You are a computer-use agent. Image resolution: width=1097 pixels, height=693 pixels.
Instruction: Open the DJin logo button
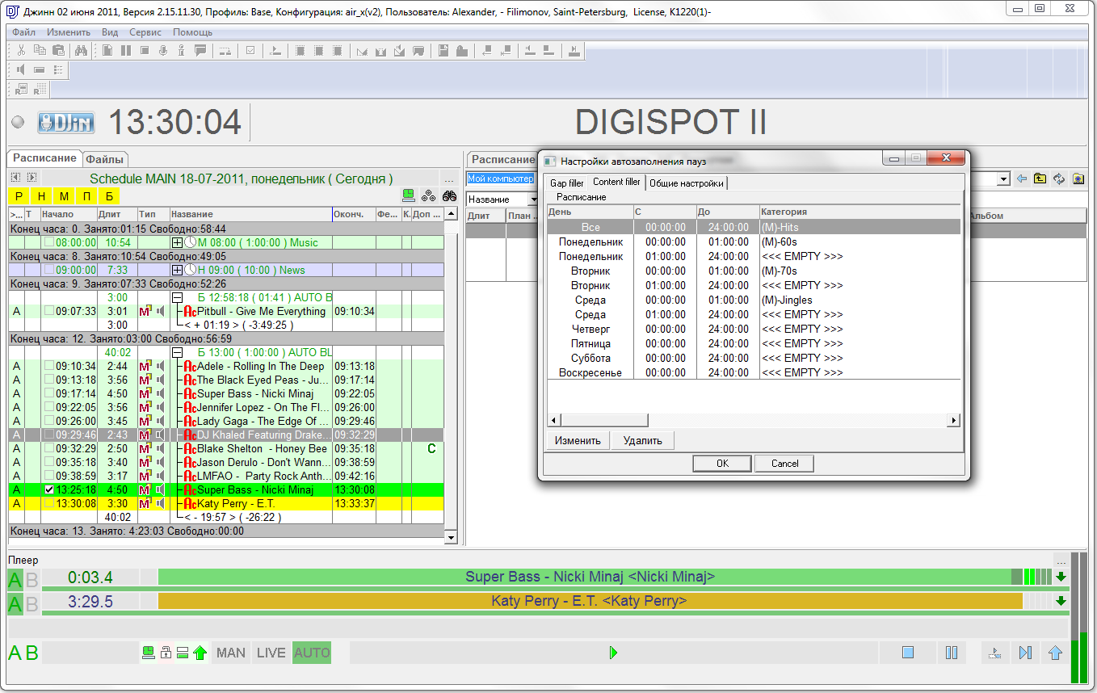(67, 123)
